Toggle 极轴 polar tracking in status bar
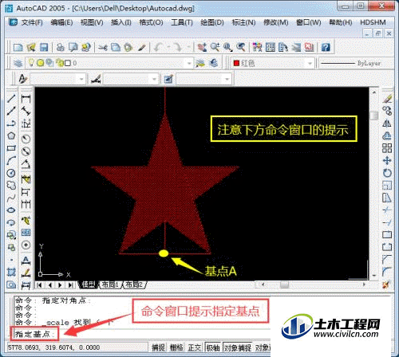Image resolution: width=399 pixels, height=357 pixels. click(x=213, y=347)
